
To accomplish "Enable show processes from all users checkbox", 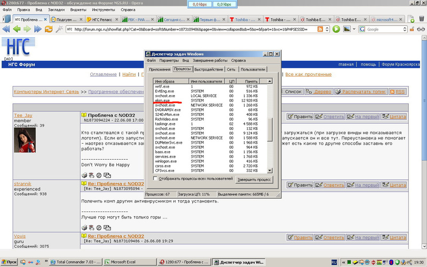I will click(155, 178).
